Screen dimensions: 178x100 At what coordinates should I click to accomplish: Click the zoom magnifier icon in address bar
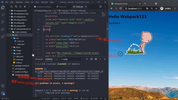click(152, 9)
